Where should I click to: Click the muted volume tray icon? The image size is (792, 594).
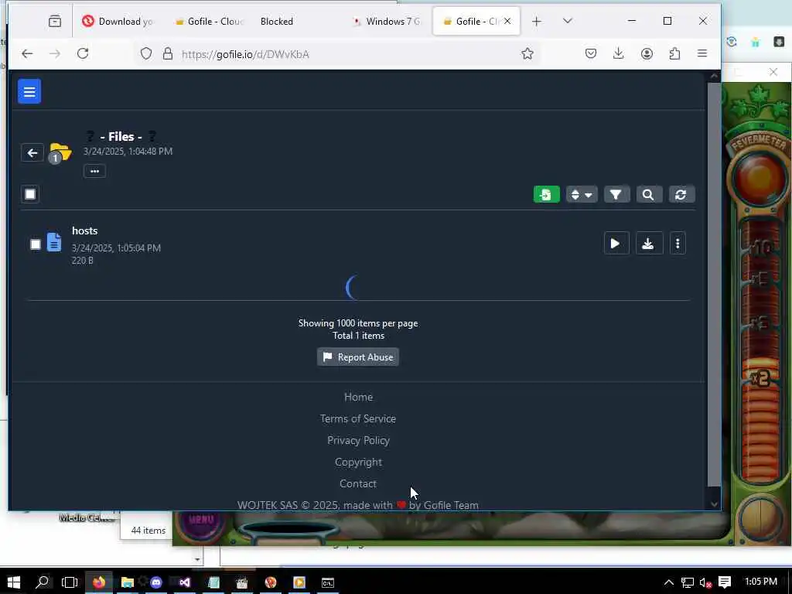[x=705, y=582]
